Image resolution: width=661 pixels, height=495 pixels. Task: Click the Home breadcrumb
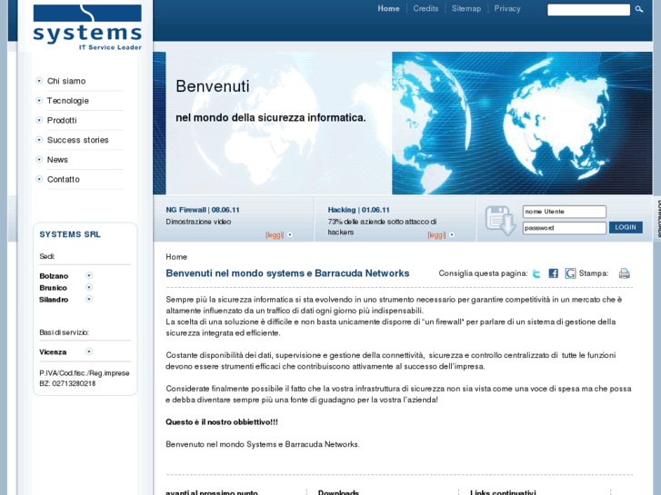tap(176, 257)
